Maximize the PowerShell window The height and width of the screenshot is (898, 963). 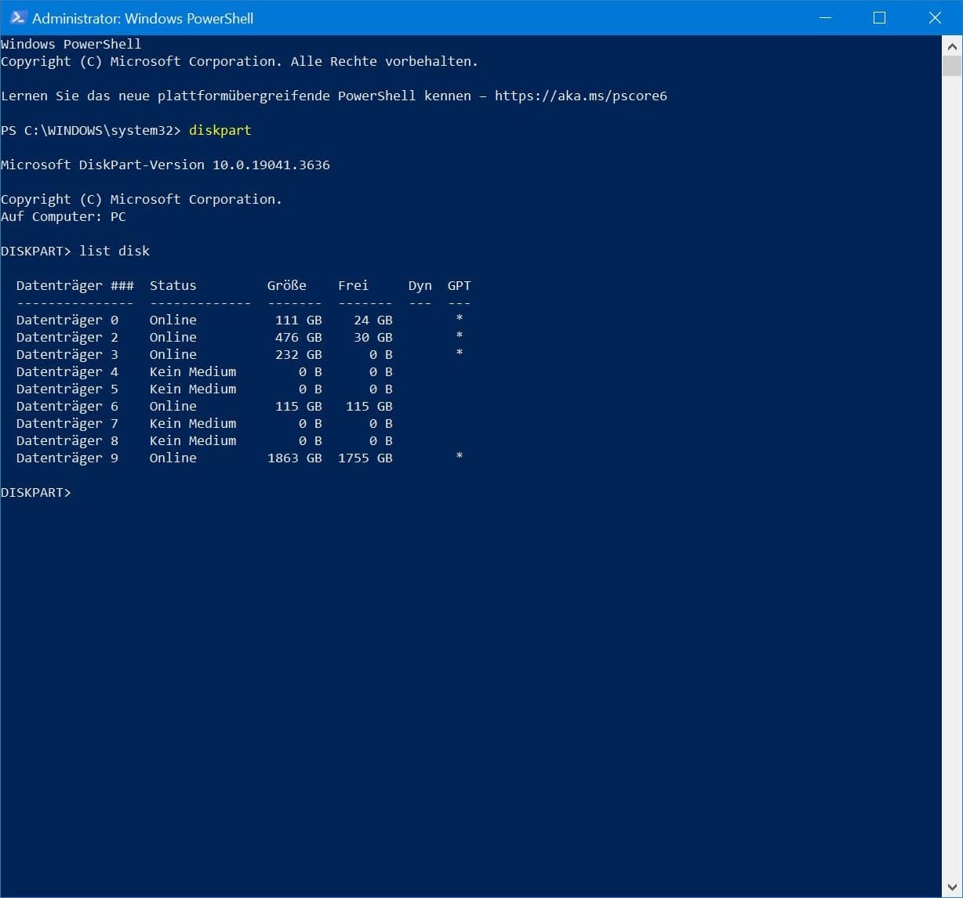(x=879, y=17)
